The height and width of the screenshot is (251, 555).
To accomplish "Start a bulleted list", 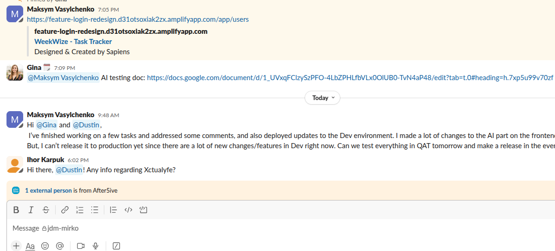I will pyautogui.click(x=95, y=210).
